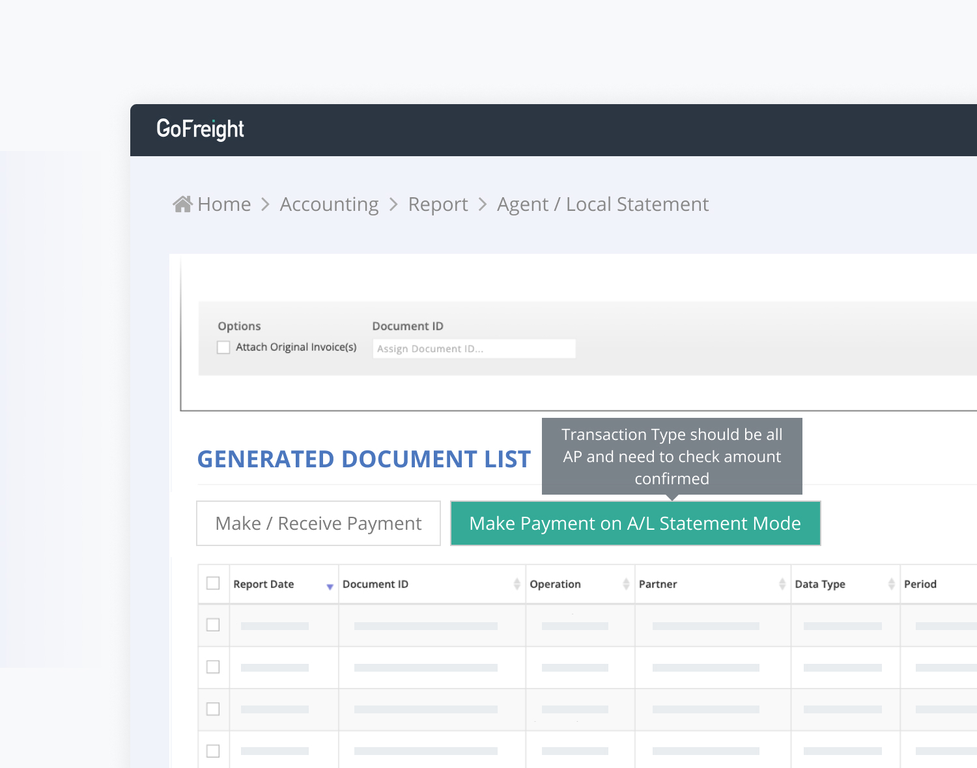Image resolution: width=977 pixels, height=768 pixels.
Task: Select the second table row checkbox
Action: [x=213, y=667]
